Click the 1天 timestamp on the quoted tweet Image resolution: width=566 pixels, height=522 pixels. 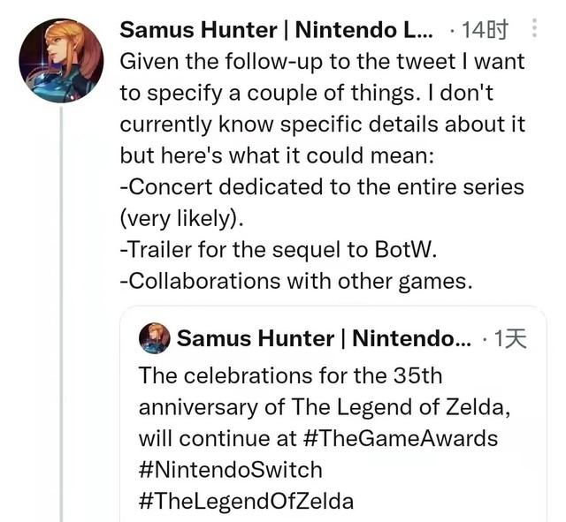[509, 338]
